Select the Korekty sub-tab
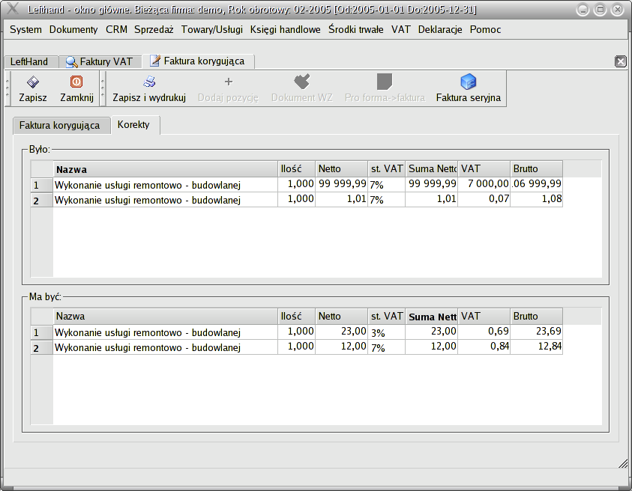Viewport: 632px width, 491px height. (135, 125)
